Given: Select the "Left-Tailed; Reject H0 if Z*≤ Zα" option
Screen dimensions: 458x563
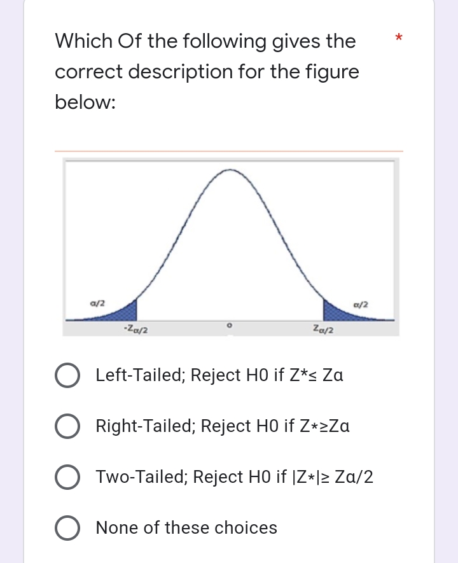Looking at the screenshot, I should [x=67, y=375].
